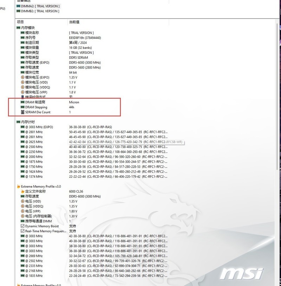Click the die icon beside SDRAM Die Count
This screenshot has height=286, width=281.
point(22,112)
